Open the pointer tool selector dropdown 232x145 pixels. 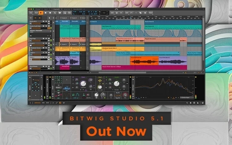coord(50,18)
